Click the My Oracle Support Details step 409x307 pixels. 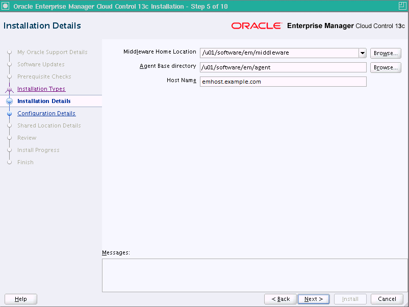pyautogui.click(x=52, y=52)
